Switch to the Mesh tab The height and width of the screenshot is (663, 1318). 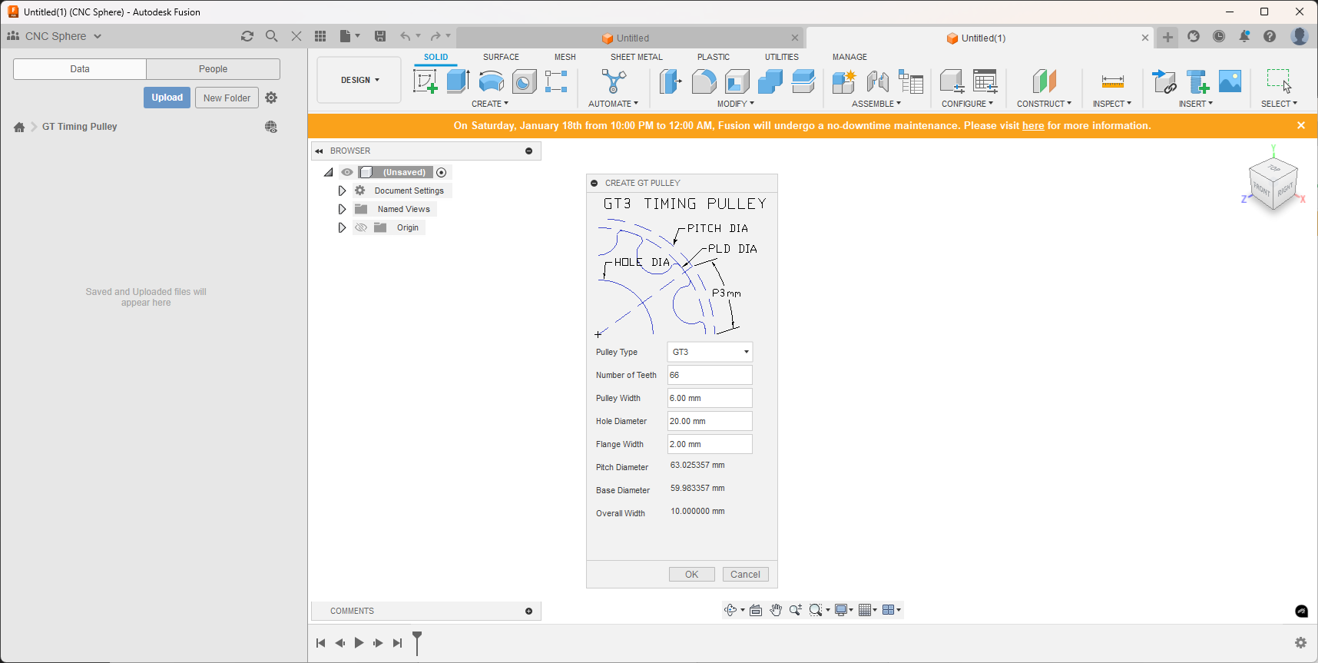point(565,57)
